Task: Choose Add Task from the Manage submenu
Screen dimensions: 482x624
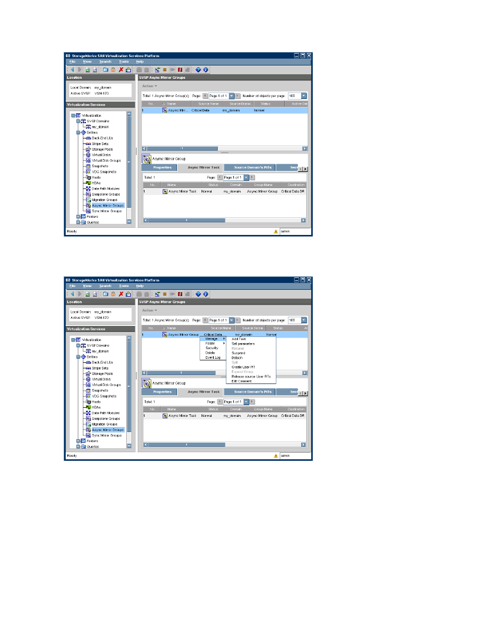Action: [x=239, y=339]
